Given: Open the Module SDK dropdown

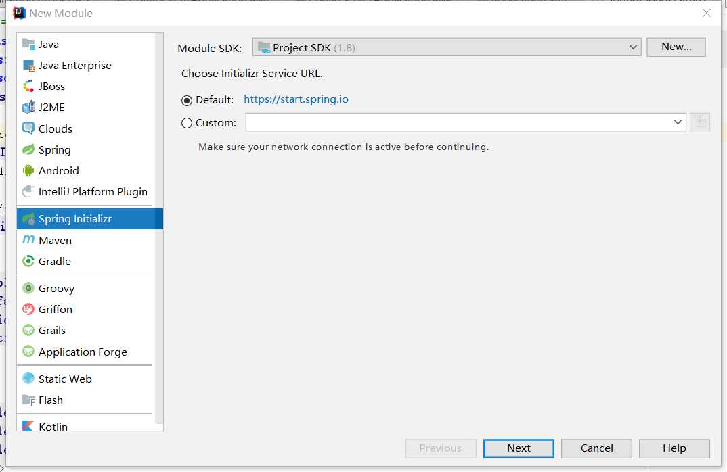Looking at the screenshot, I should [447, 47].
